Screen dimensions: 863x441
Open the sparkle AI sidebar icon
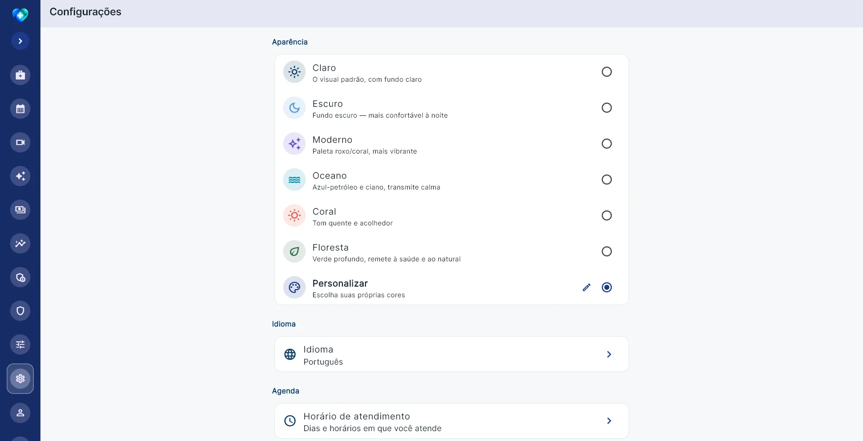20,176
